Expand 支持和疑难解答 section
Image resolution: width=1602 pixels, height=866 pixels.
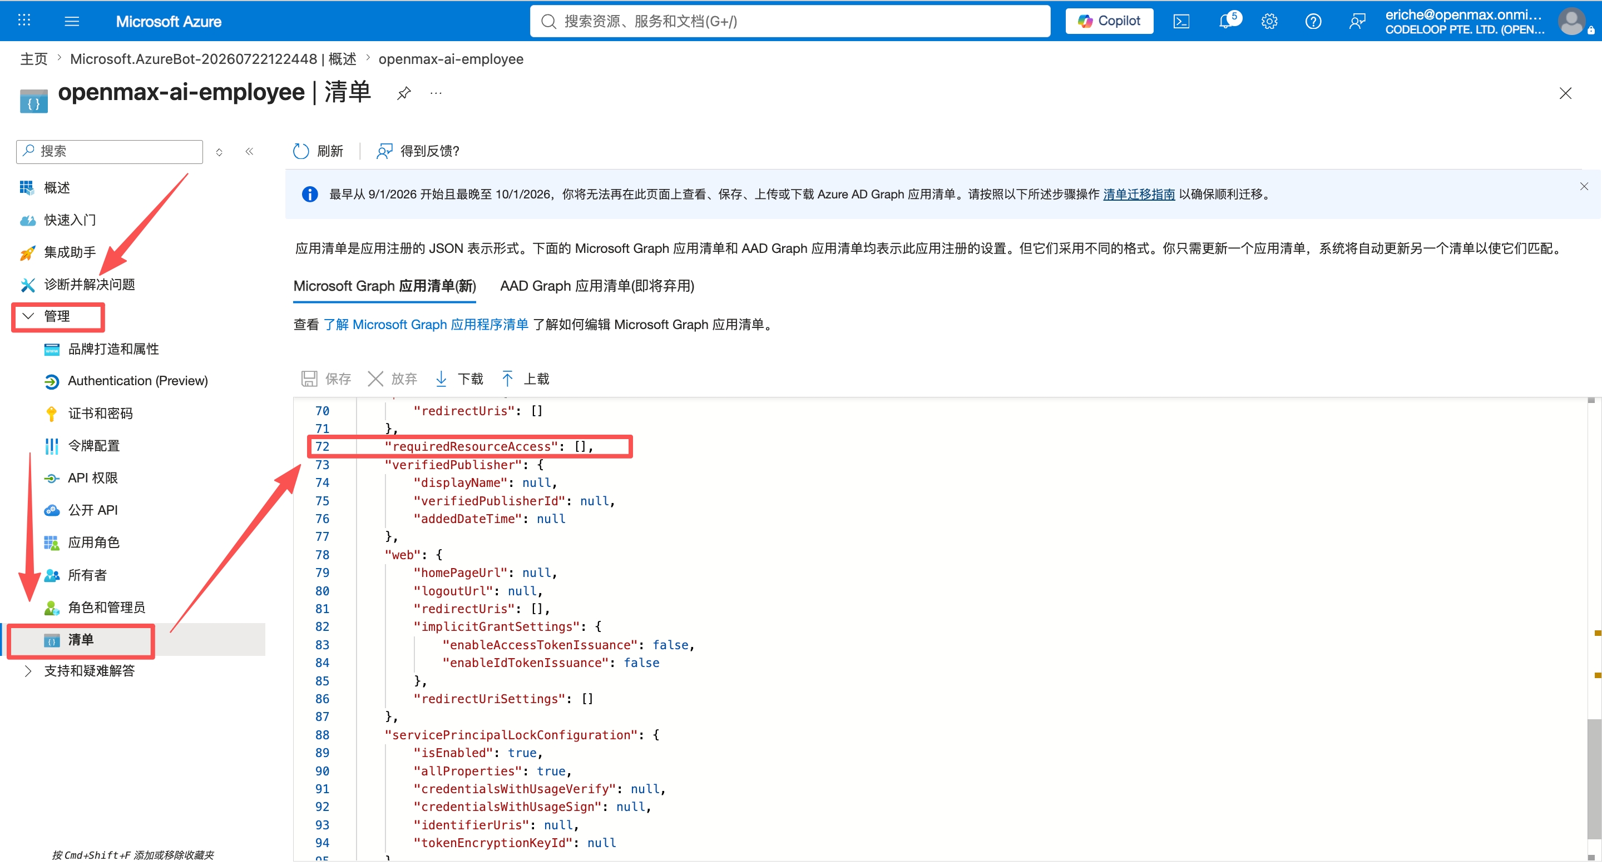(89, 671)
